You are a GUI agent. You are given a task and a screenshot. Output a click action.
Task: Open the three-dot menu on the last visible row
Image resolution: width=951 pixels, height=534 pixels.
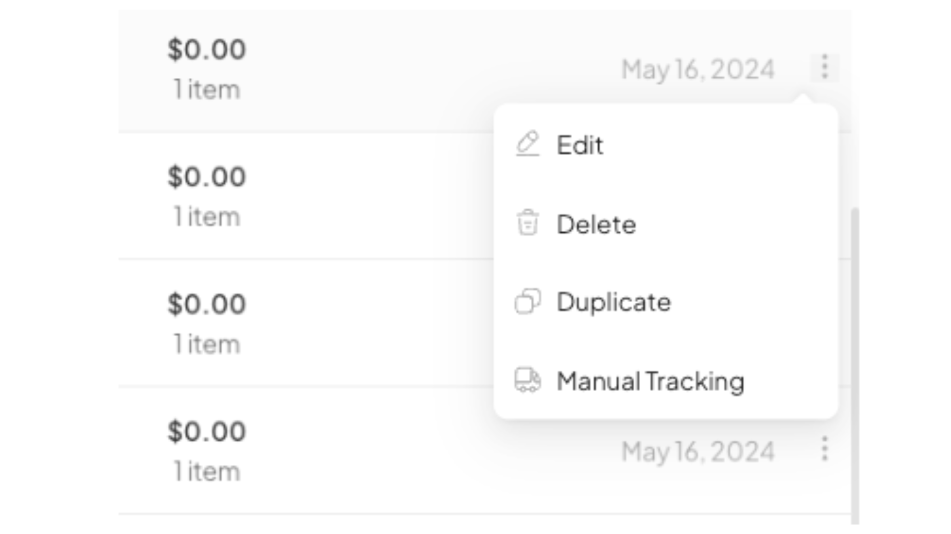tap(824, 449)
